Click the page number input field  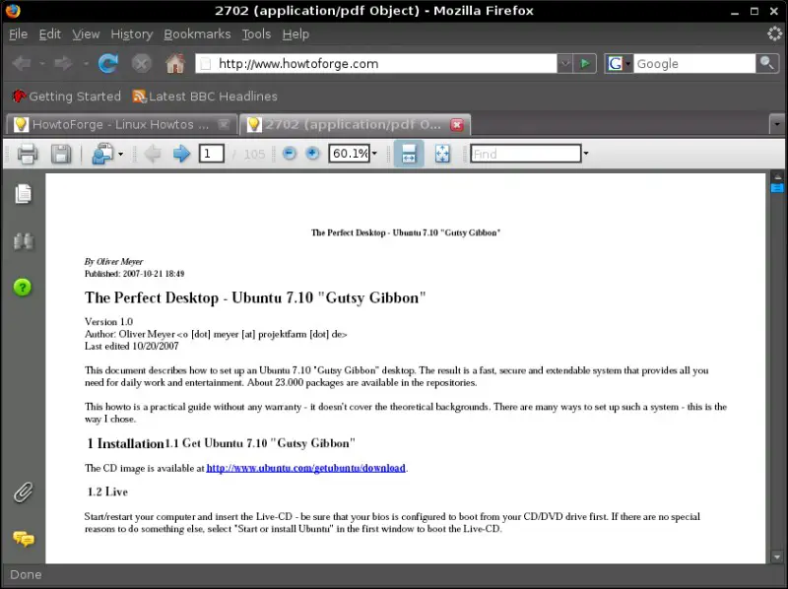click(x=211, y=154)
